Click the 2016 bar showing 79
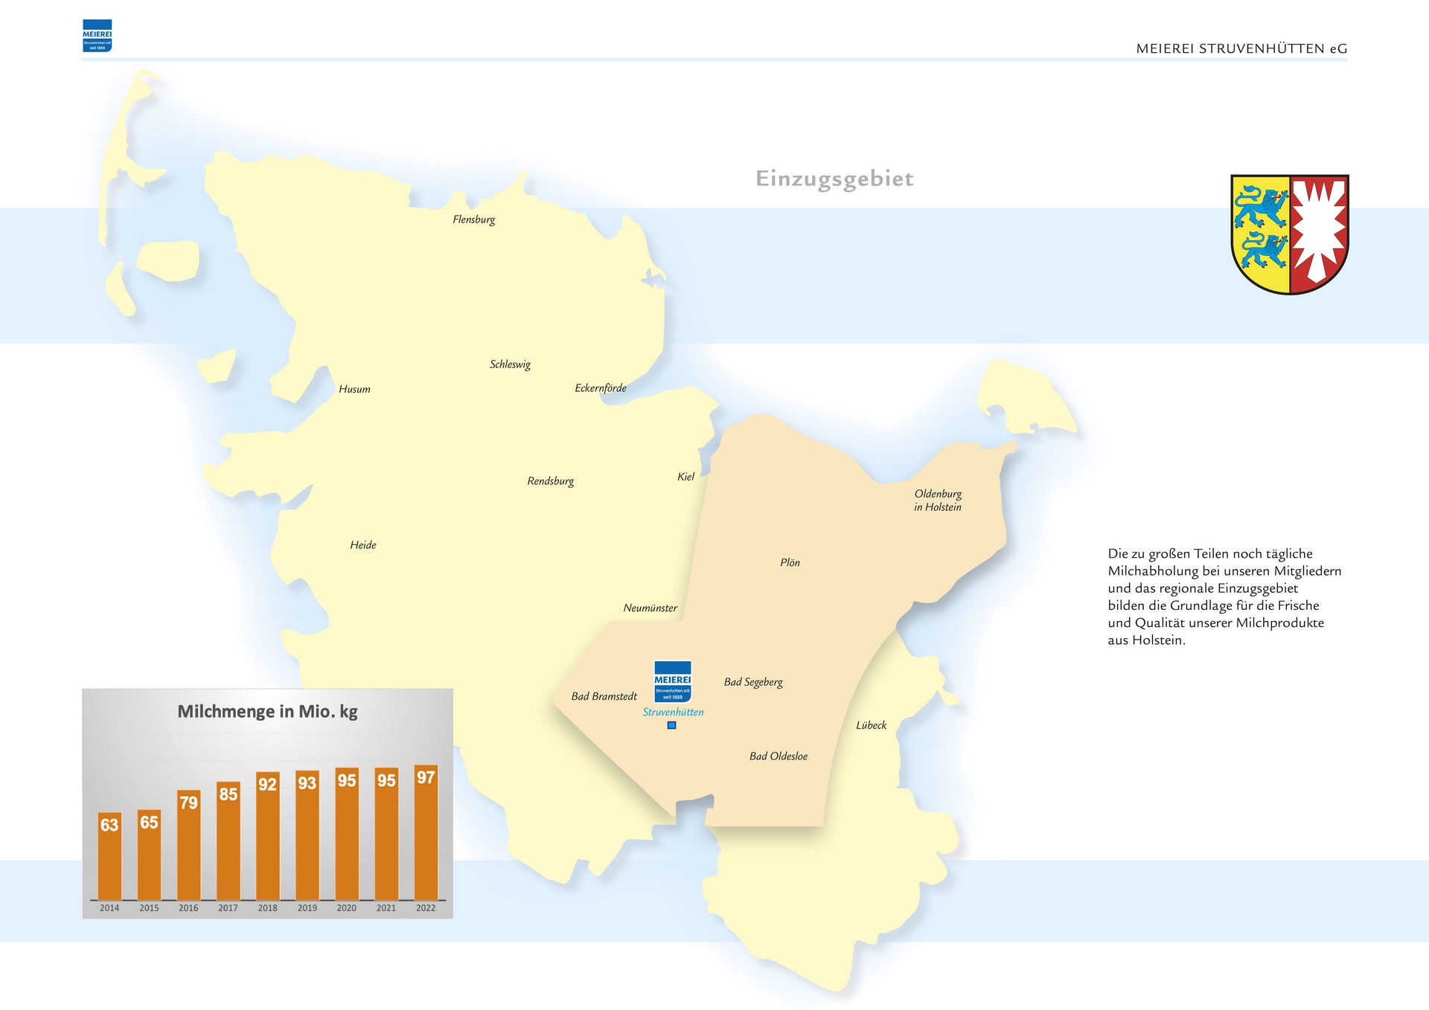1429x1010 pixels. coord(188,846)
